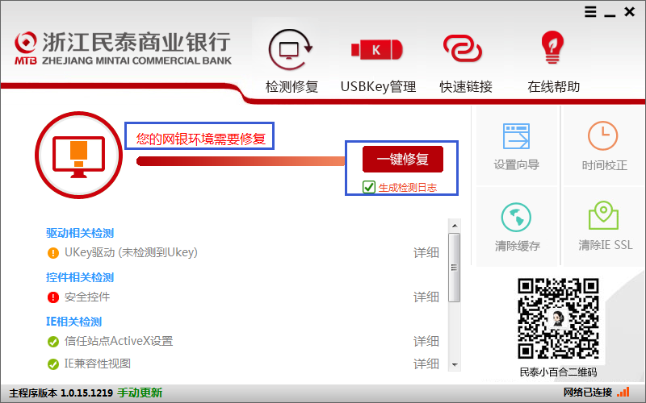This screenshot has height=403, width=646.
Task: Click the network signal bars icon
Action: 623,393
